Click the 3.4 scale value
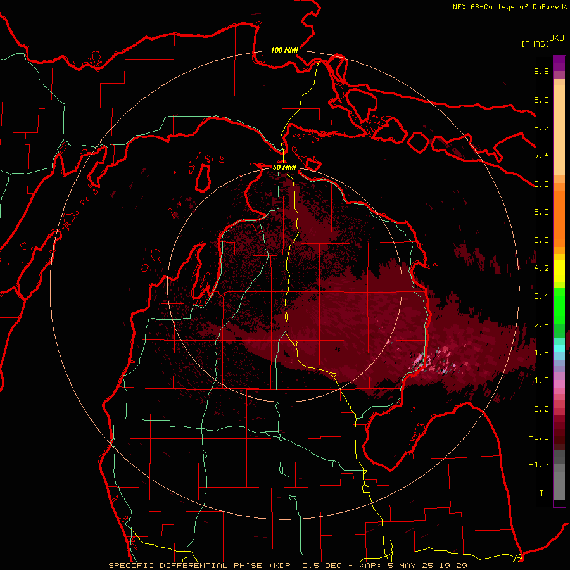 [541, 296]
